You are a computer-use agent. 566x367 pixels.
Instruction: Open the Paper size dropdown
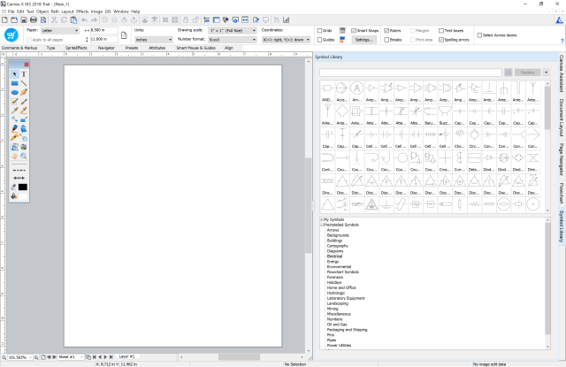(x=59, y=31)
